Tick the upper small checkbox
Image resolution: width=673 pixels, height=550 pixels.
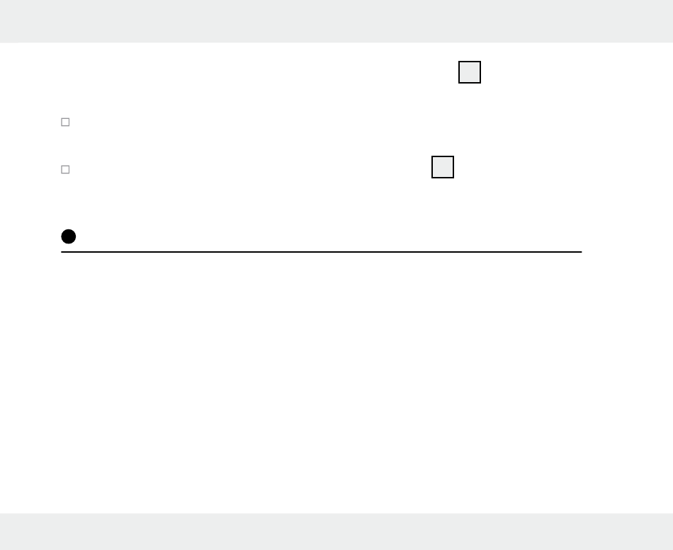65,122
